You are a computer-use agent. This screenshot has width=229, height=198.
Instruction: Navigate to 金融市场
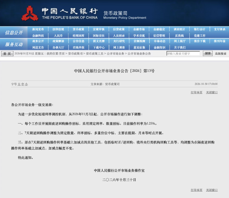(x=139, y=29)
